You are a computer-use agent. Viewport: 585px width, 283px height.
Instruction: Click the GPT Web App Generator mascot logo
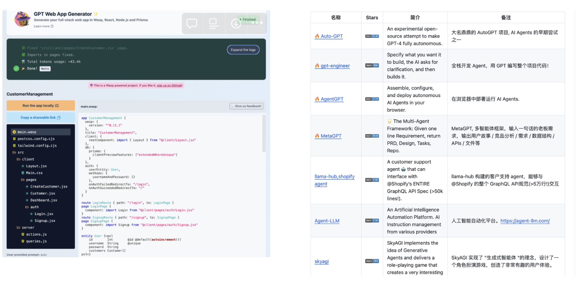22,19
